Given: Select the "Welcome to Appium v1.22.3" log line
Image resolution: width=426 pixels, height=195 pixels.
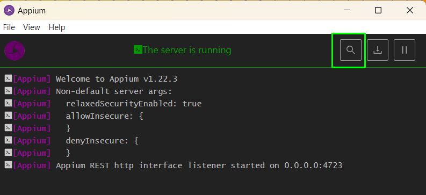Looking at the screenshot, I should coord(117,79).
